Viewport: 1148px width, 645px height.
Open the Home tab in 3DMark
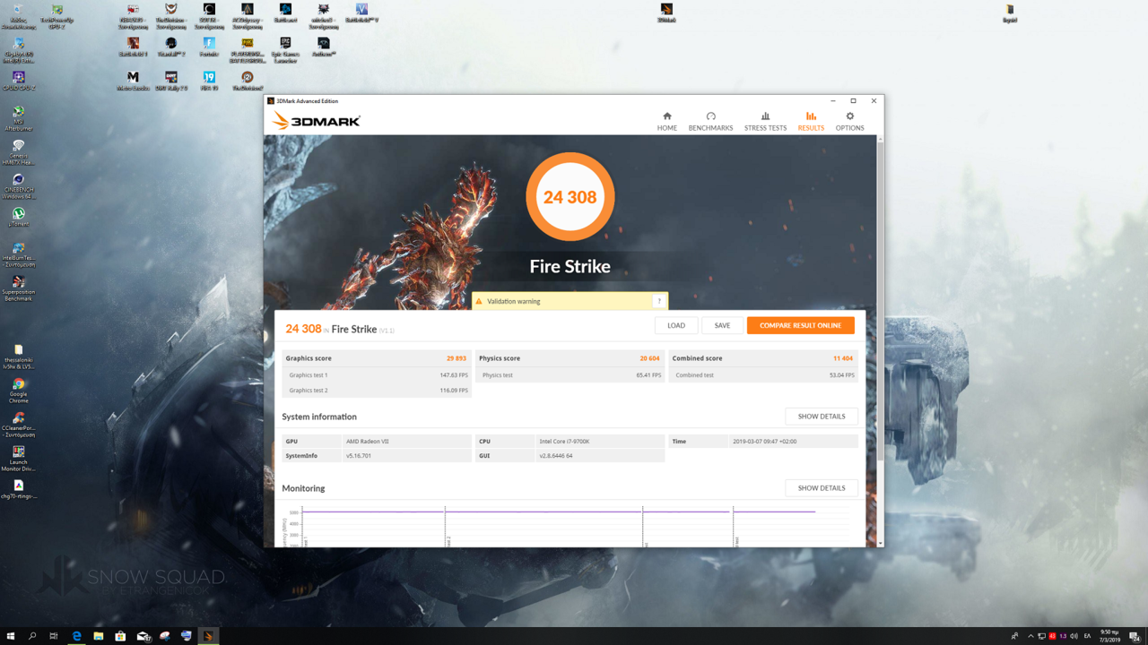(666, 122)
